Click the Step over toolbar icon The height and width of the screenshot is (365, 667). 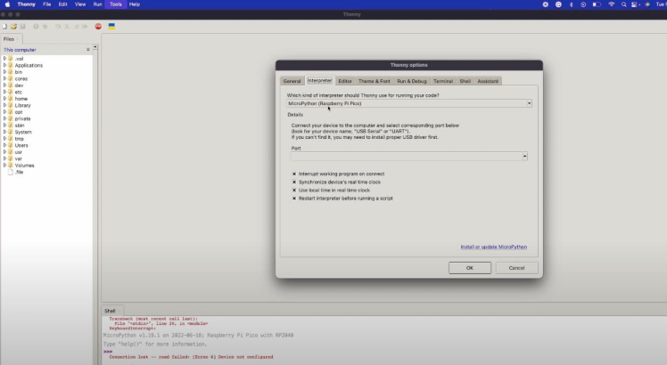[58, 27]
